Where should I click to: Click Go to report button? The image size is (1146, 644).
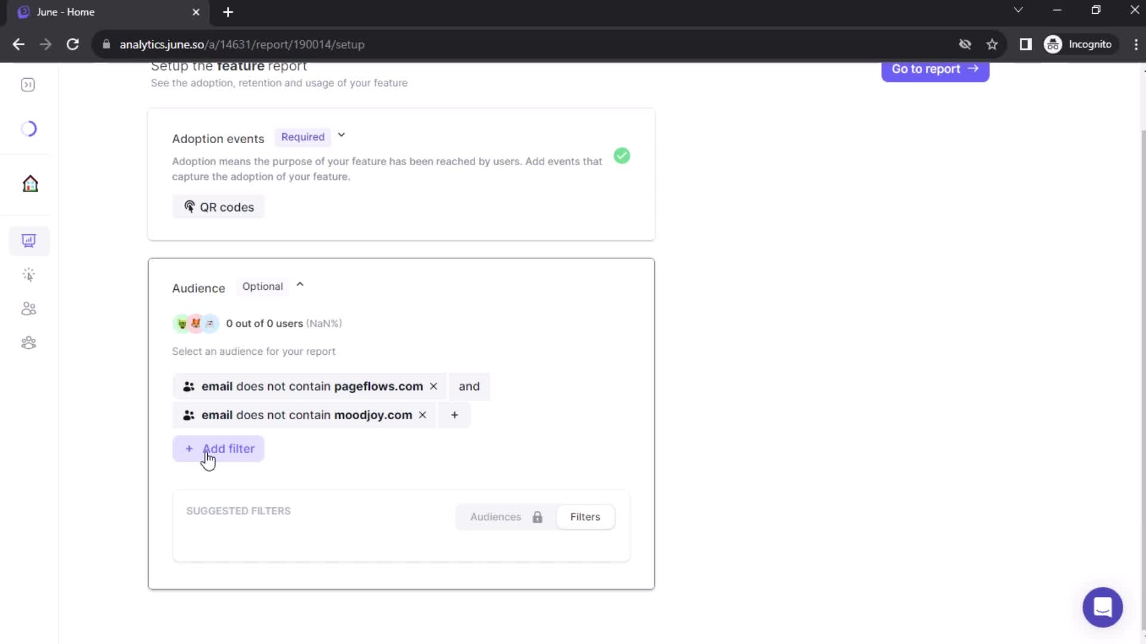[x=935, y=69]
